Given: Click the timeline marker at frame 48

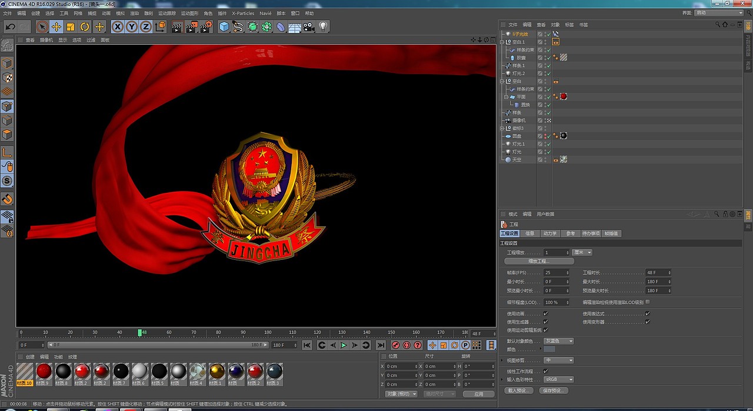Looking at the screenshot, I should (140, 332).
